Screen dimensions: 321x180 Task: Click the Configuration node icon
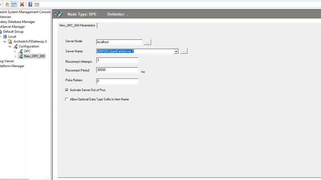[x=16, y=46]
